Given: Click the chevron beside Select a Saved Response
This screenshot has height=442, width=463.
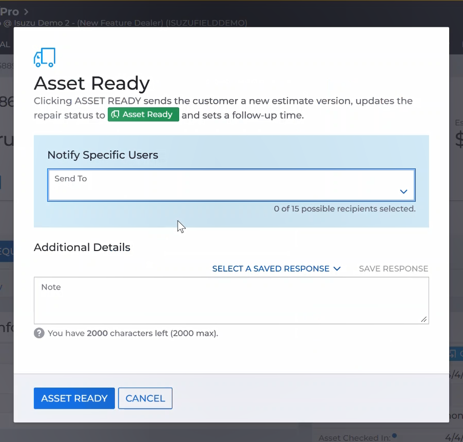Looking at the screenshot, I should pos(337,268).
